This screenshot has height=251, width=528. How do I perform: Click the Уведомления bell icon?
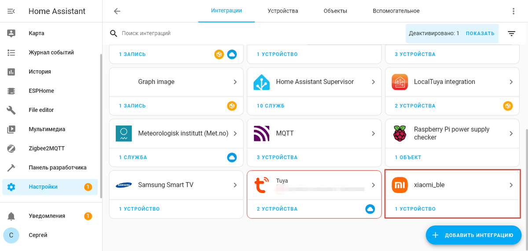click(11, 216)
